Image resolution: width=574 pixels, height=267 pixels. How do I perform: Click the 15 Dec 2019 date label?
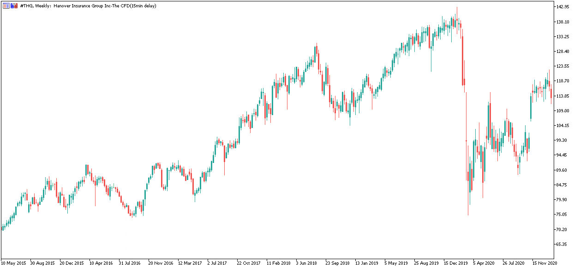tap(455, 263)
